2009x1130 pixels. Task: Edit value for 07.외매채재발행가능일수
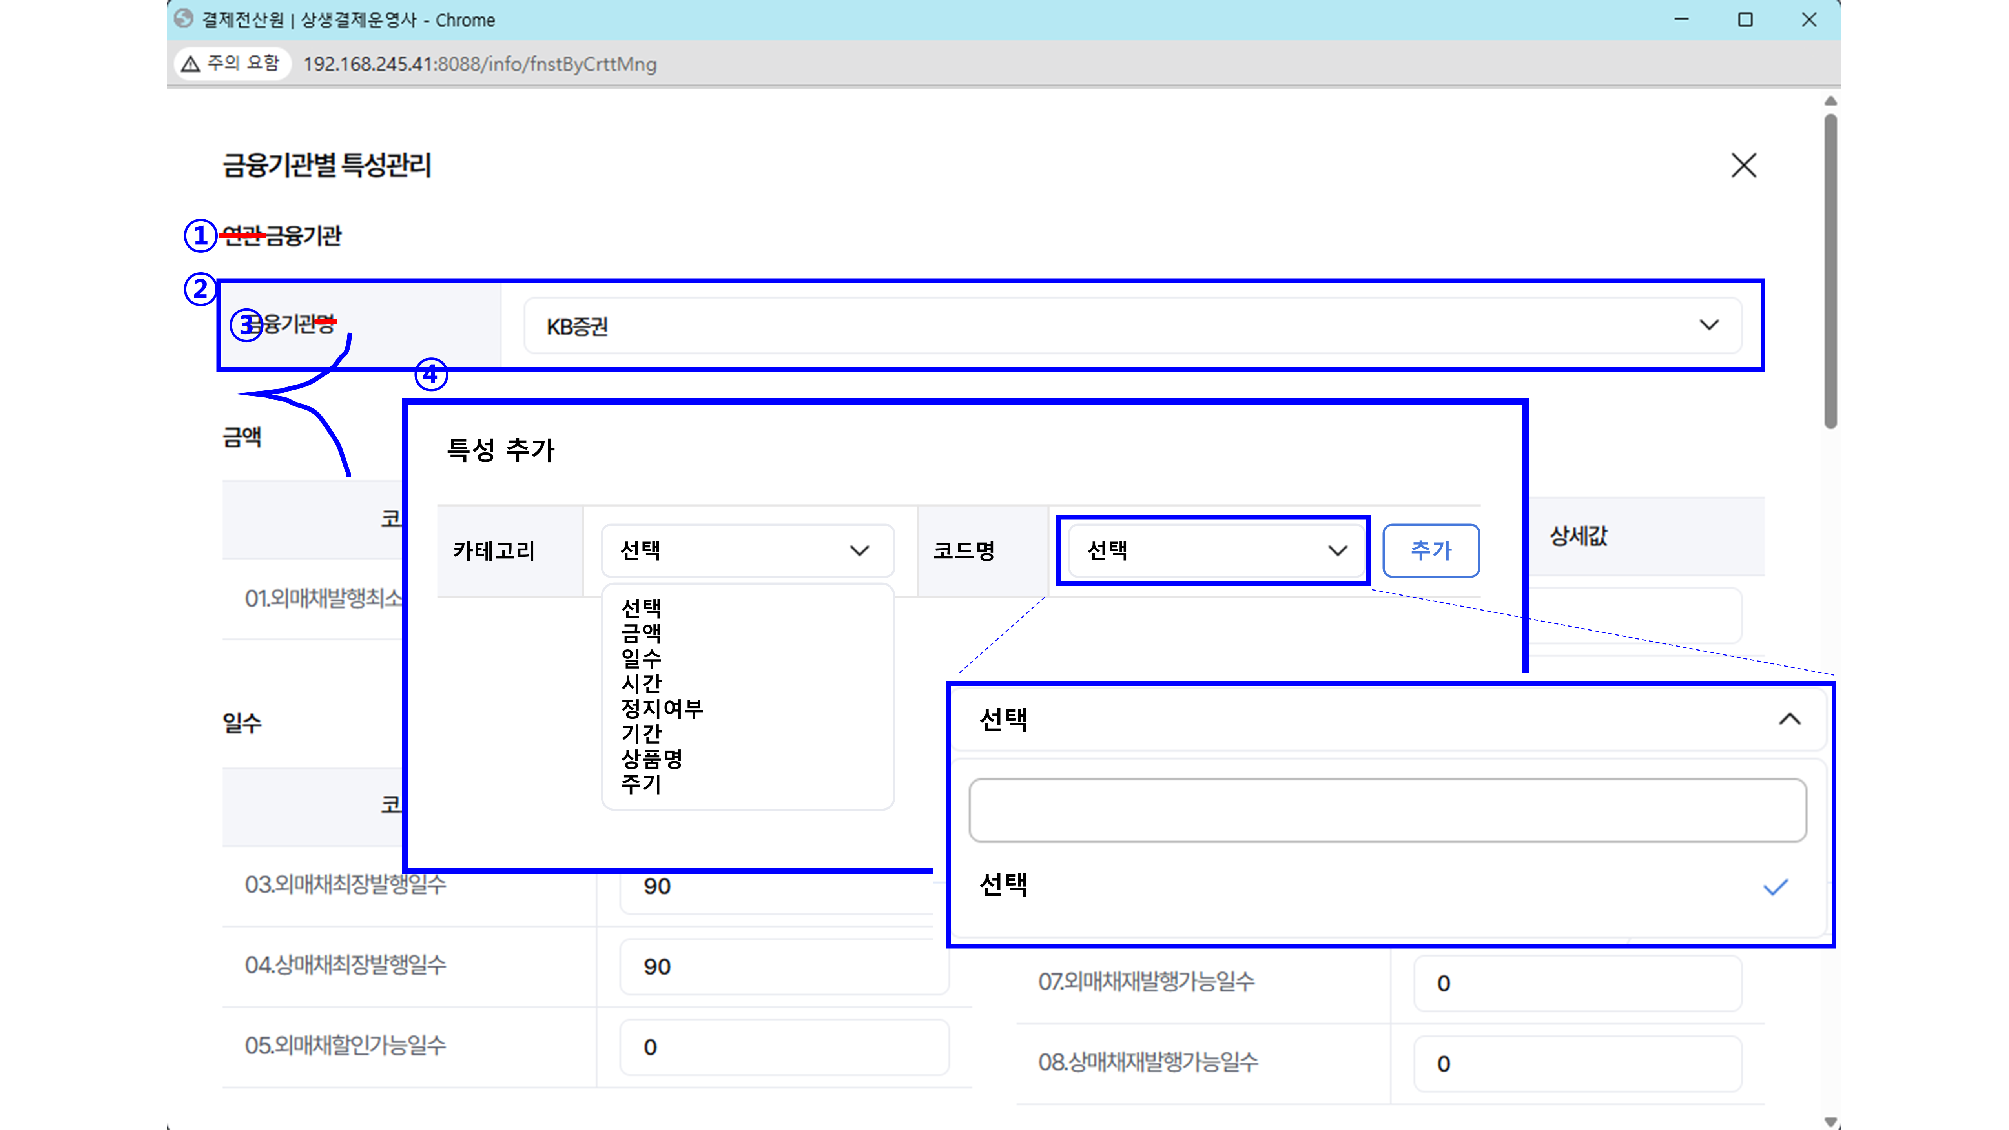point(1577,983)
